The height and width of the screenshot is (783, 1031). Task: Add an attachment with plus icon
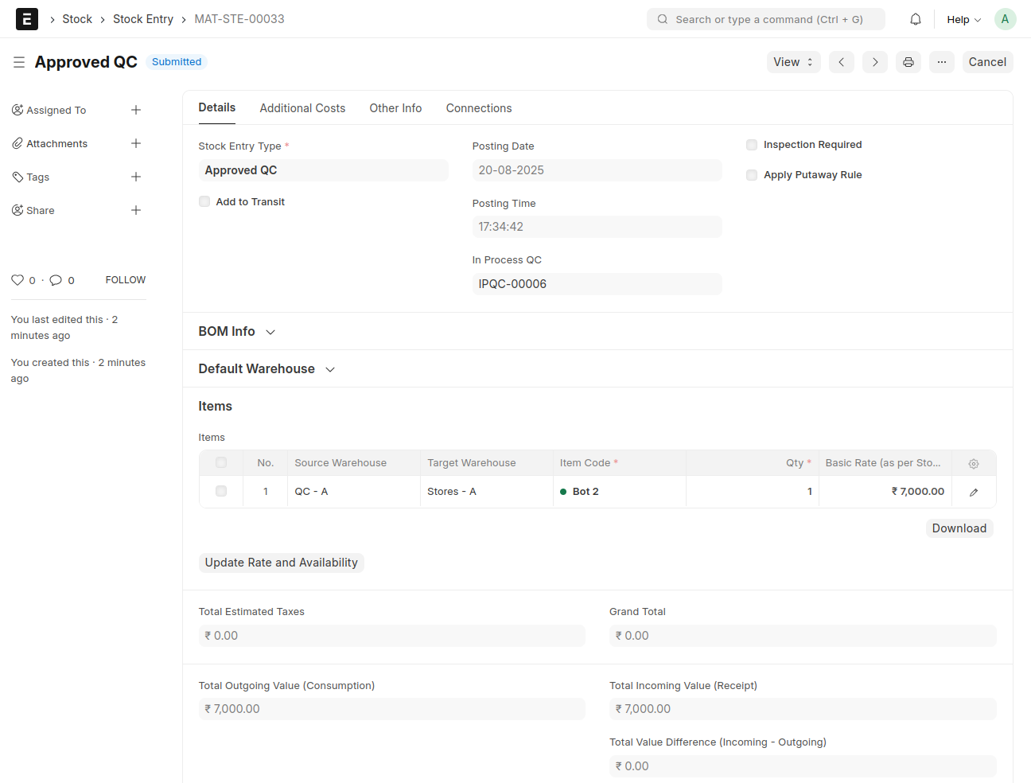[x=136, y=143]
